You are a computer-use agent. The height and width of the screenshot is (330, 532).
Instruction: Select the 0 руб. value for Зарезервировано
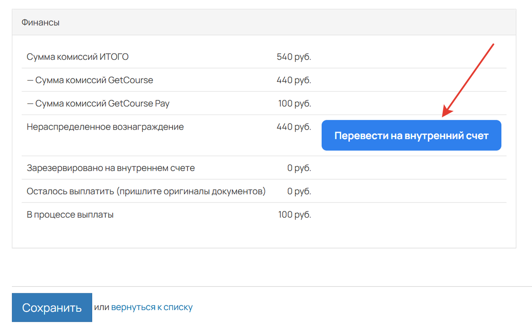point(299,168)
